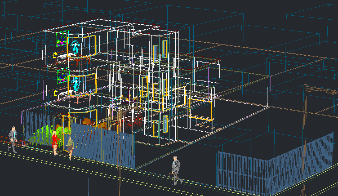338x196 pixels.
Task: Click the woman in the red dress
Action: point(55,142)
